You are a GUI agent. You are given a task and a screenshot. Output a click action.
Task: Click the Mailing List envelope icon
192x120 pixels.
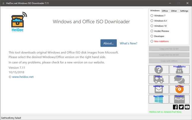[159, 89]
